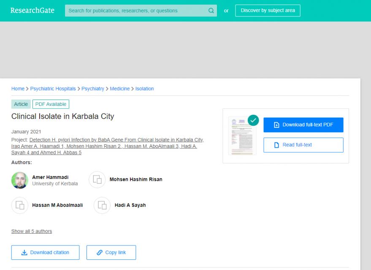Open the PDF preview thumbnail
The width and height of the screenshot is (371, 270).
click(x=242, y=136)
